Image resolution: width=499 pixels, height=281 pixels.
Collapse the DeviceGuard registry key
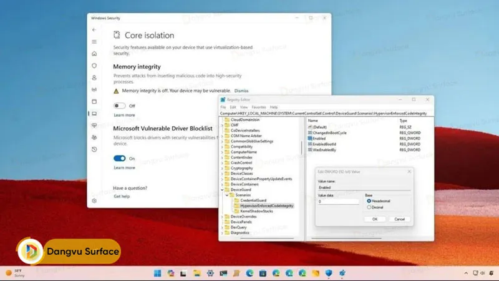222,190
